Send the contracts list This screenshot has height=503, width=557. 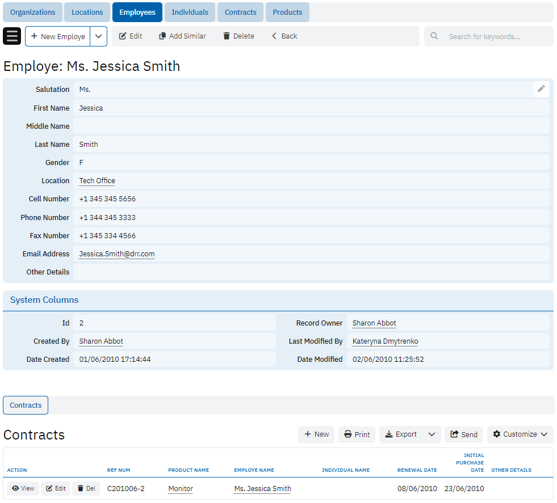[463, 434]
